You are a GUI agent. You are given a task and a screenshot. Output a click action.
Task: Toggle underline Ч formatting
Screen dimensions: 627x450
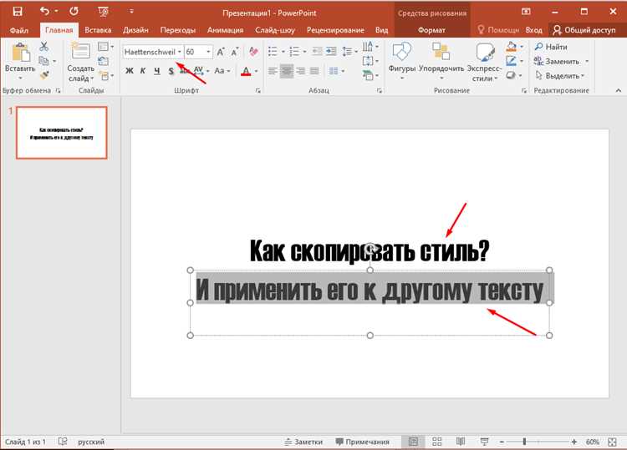point(157,71)
